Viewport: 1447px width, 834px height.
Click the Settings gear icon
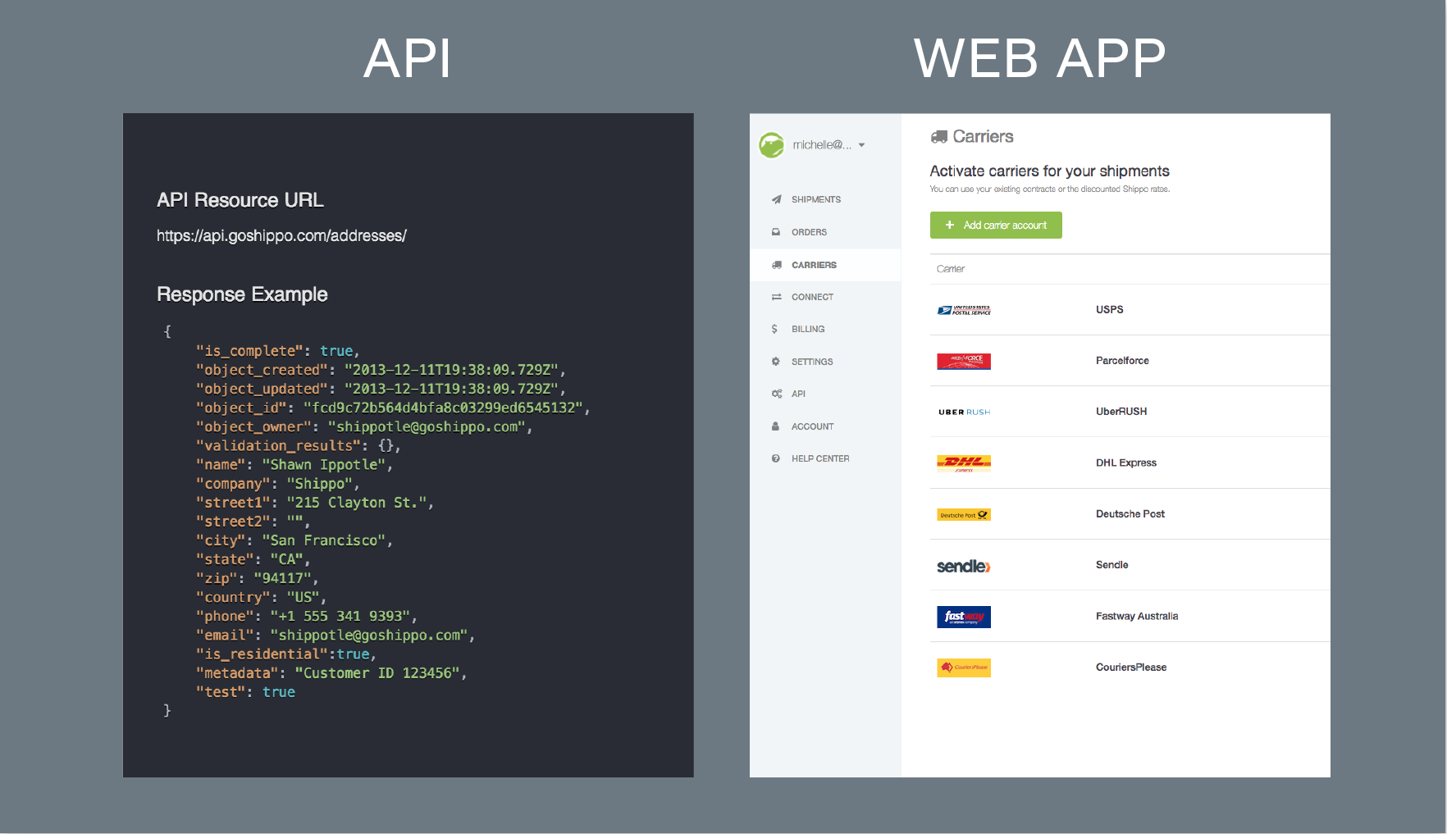(x=776, y=362)
